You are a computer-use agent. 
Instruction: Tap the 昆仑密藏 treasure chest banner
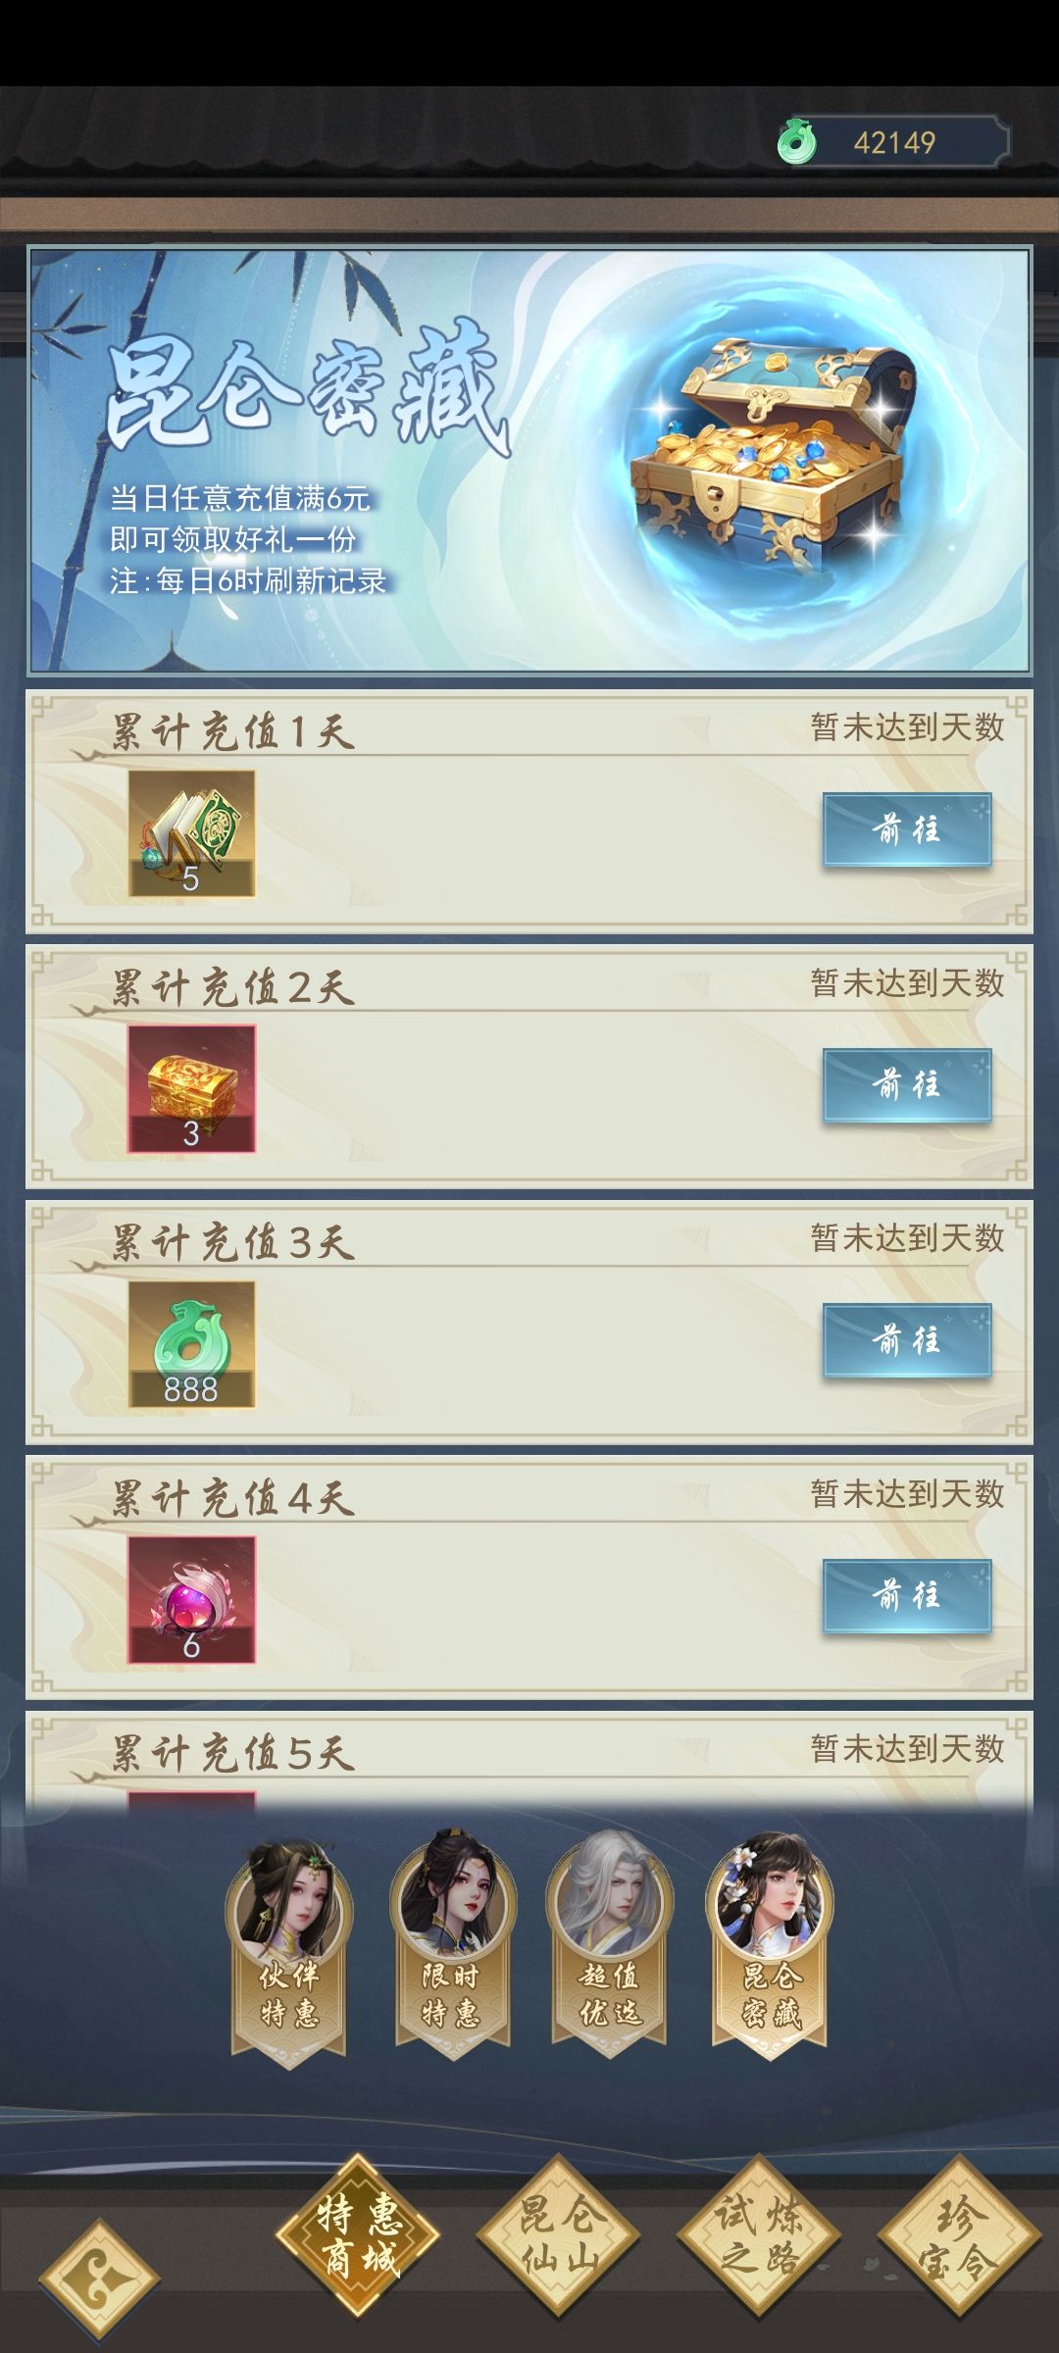(529, 460)
